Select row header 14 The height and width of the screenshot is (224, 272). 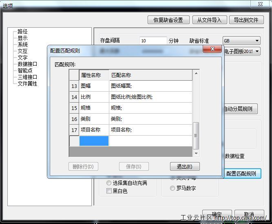click(x=74, y=97)
